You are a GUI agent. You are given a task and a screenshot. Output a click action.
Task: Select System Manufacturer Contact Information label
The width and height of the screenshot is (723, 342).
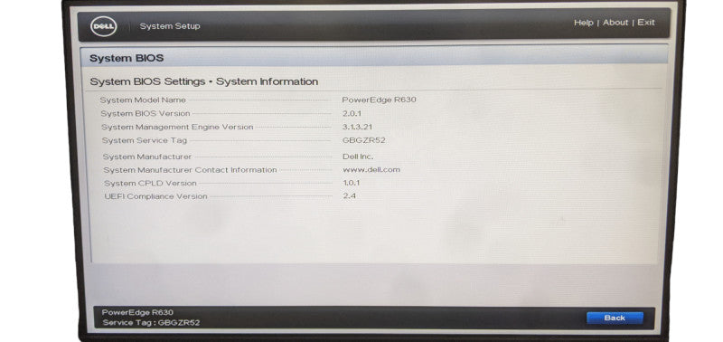190,170
